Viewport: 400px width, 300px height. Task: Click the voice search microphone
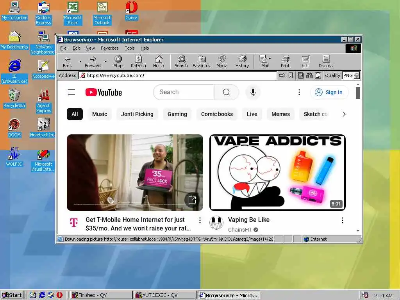(x=253, y=92)
